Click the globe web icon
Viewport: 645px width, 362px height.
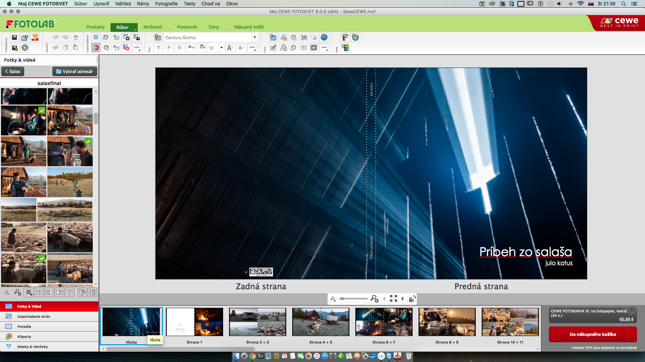(355, 38)
